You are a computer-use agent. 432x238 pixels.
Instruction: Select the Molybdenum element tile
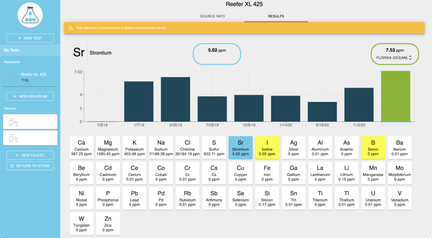point(400,173)
